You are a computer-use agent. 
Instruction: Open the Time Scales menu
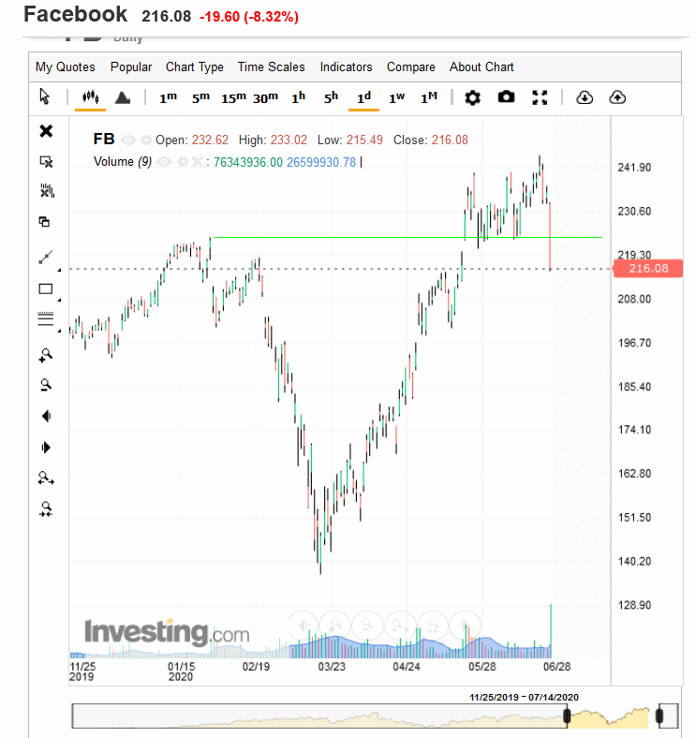[272, 66]
